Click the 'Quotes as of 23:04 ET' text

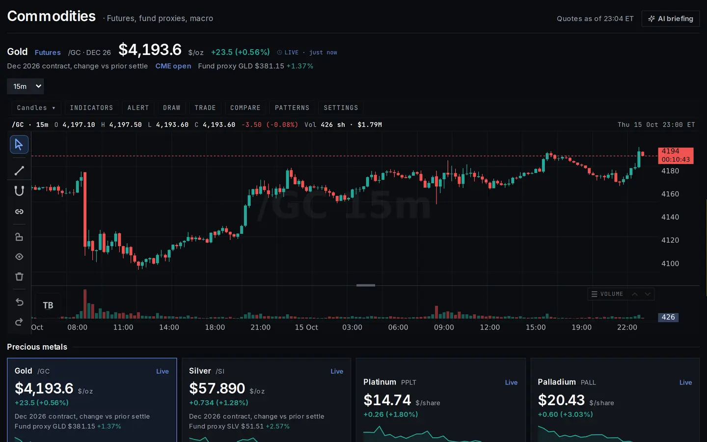click(595, 19)
